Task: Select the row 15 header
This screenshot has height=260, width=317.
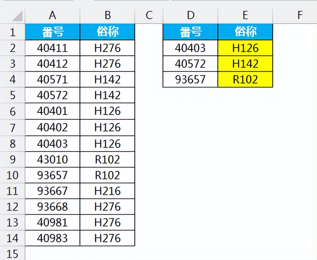Action: point(13,253)
